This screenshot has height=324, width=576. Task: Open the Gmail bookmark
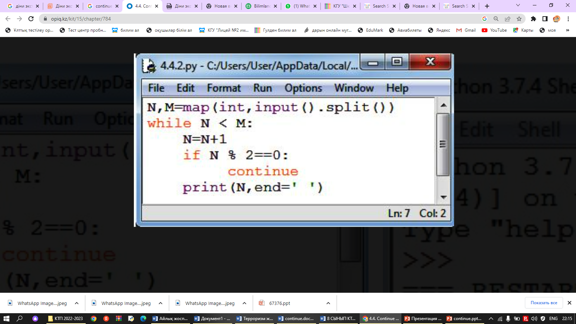tap(466, 30)
